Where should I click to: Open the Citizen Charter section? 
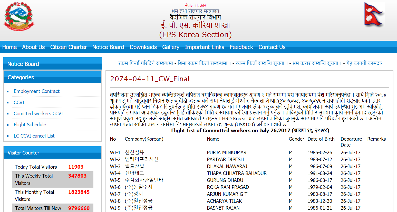pyautogui.click(x=68, y=47)
